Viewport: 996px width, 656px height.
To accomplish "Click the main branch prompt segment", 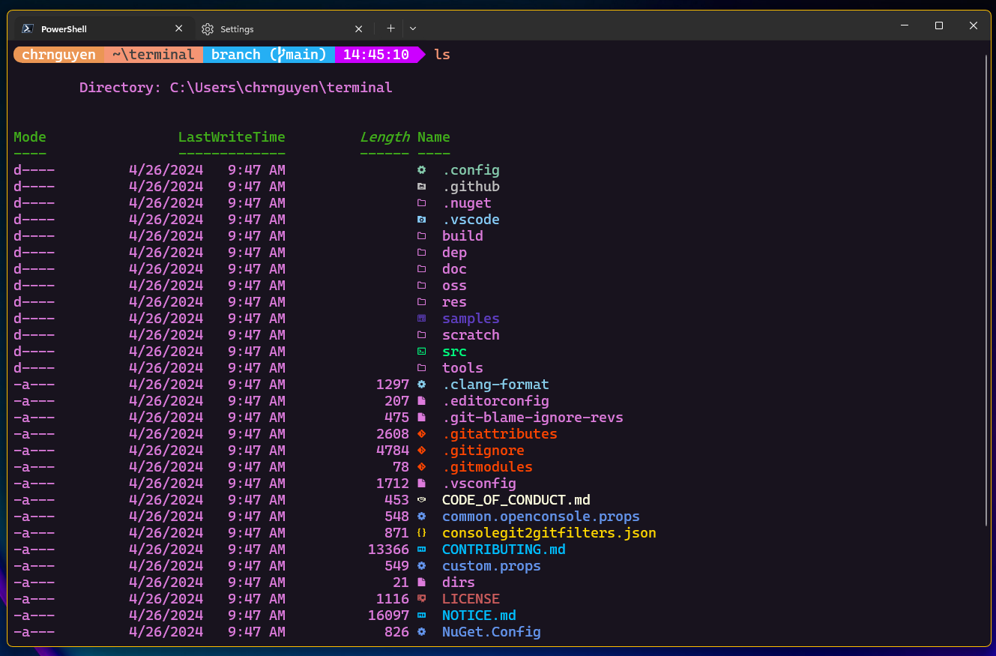I will click(268, 55).
